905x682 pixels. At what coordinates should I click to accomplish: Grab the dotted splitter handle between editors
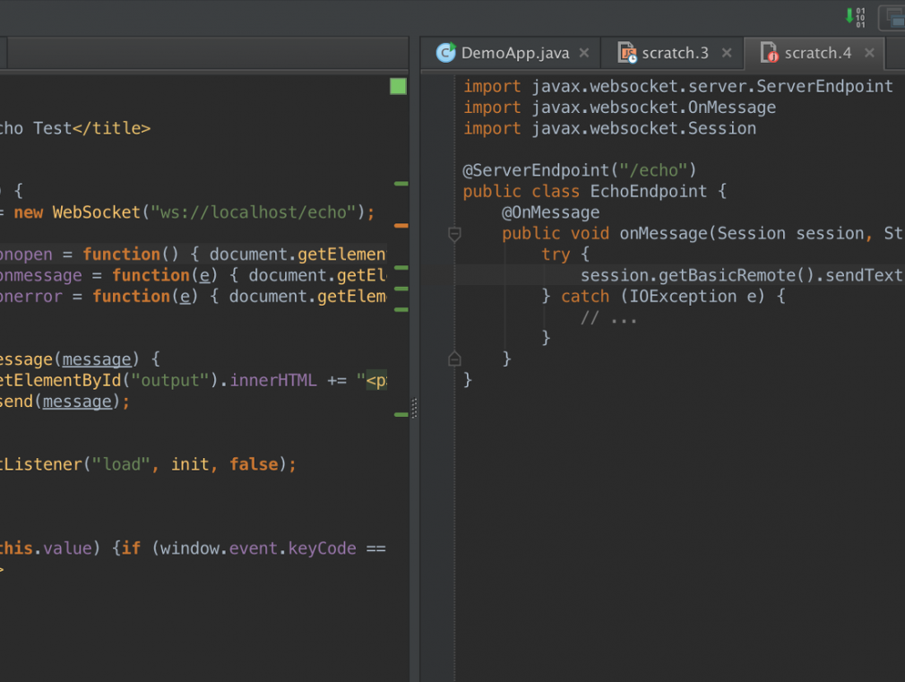point(414,409)
